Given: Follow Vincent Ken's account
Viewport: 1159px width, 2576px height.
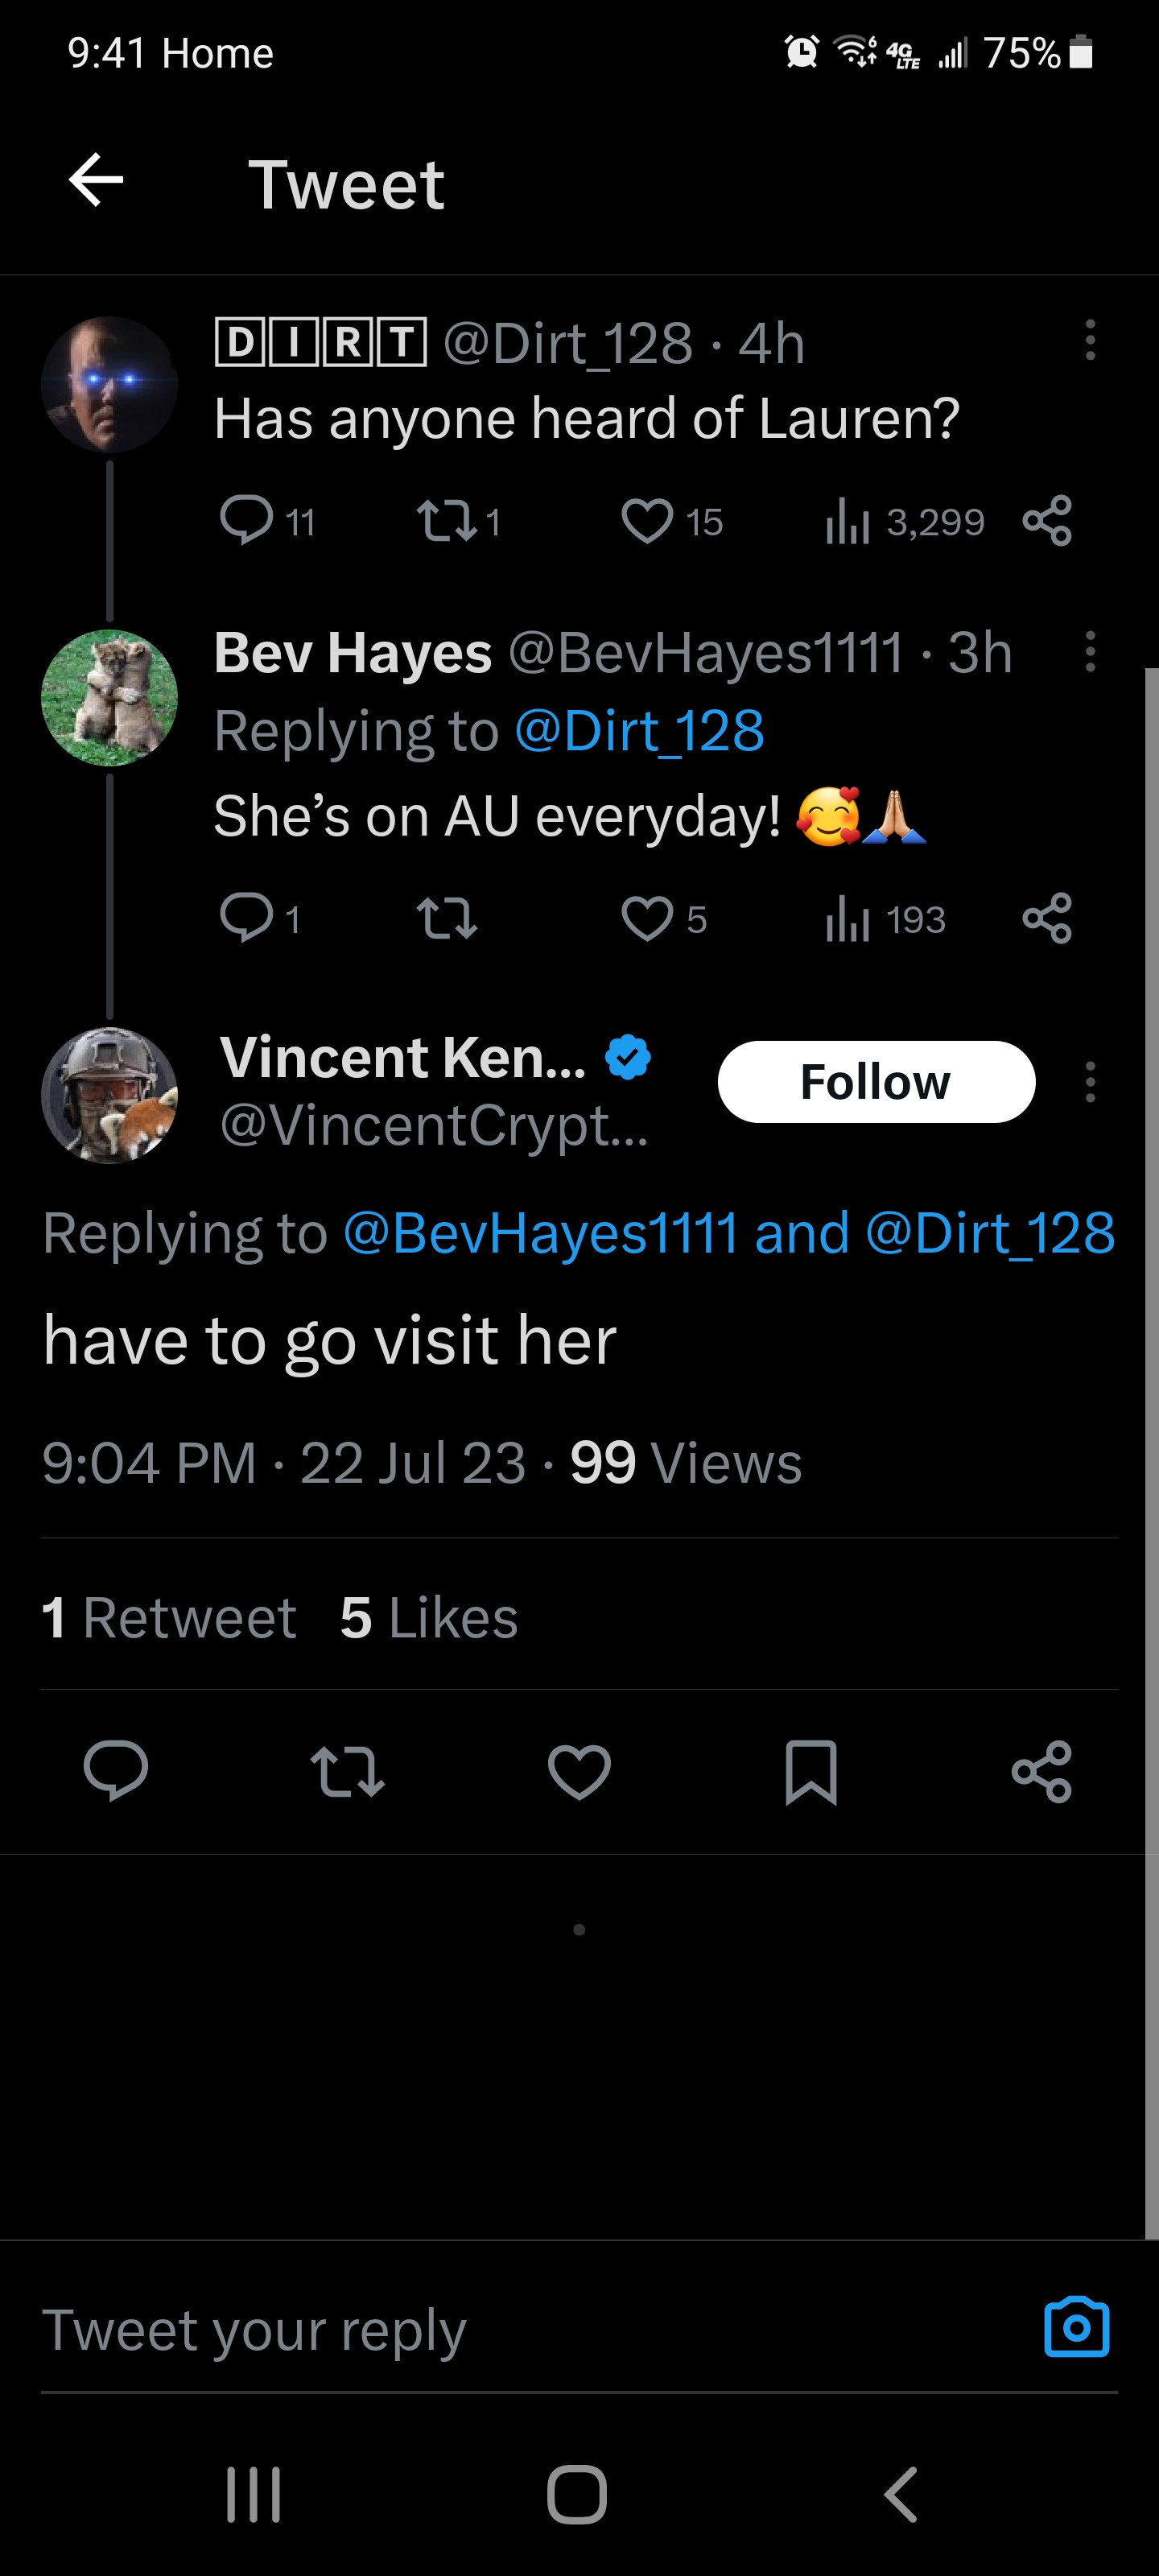Looking at the screenshot, I should [876, 1082].
